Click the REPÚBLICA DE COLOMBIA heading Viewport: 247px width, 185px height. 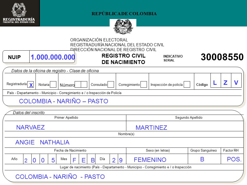pyautogui.click(x=124, y=14)
